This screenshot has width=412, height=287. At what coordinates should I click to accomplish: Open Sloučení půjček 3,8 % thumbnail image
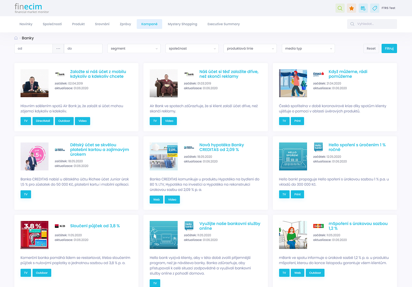pyautogui.click(x=34, y=235)
